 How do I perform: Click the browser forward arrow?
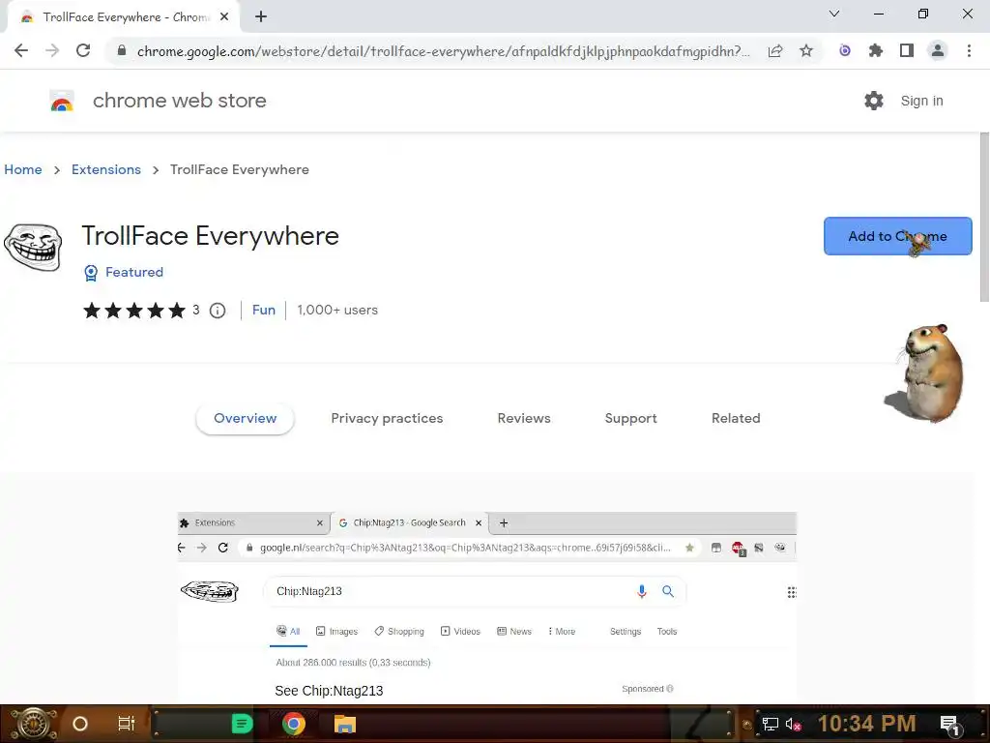pyautogui.click(x=52, y=50)
